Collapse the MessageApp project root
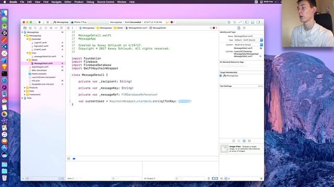This screenshot has width=334, height=187. (22, 32)
